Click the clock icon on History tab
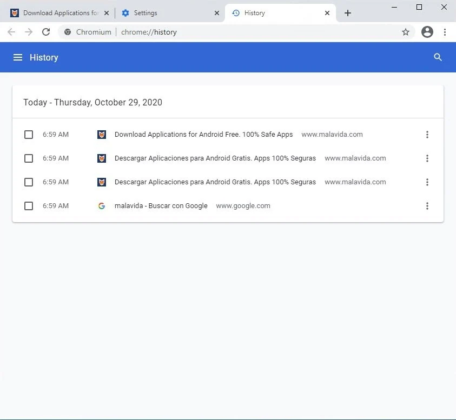Screen dimensions: 456x420 [x=236, y=13]
